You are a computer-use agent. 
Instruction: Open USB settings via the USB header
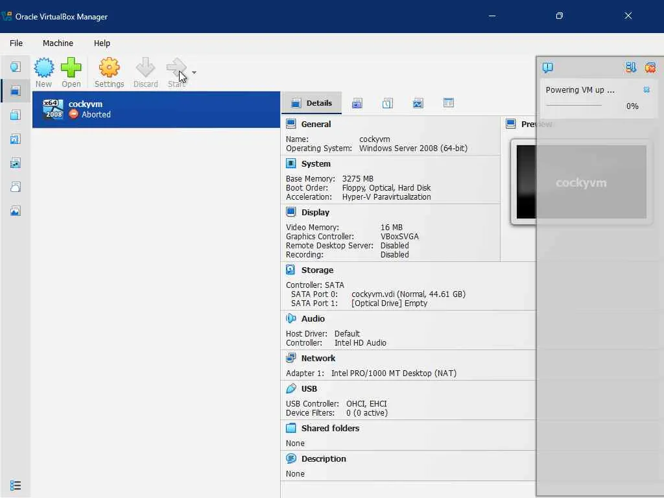309,389
